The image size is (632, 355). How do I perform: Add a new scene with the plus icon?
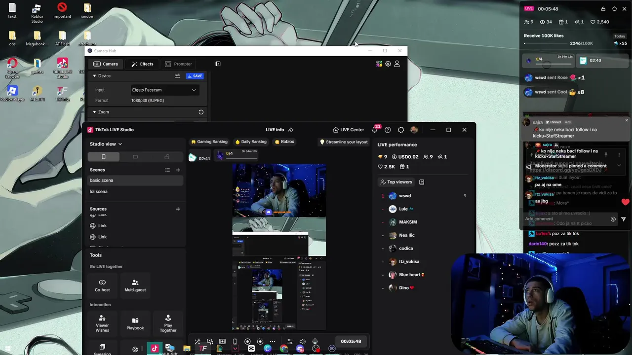(x=178, y=170)
